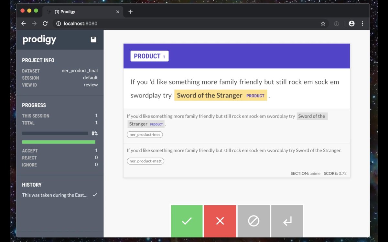Go back using the browser back arrow
The height and width of the screenshot is (242, 388).
(23, 24)
